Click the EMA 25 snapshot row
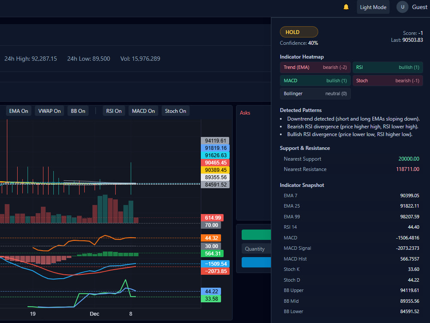Viewport: 430px width, 323px height. [x=351, y=206]
